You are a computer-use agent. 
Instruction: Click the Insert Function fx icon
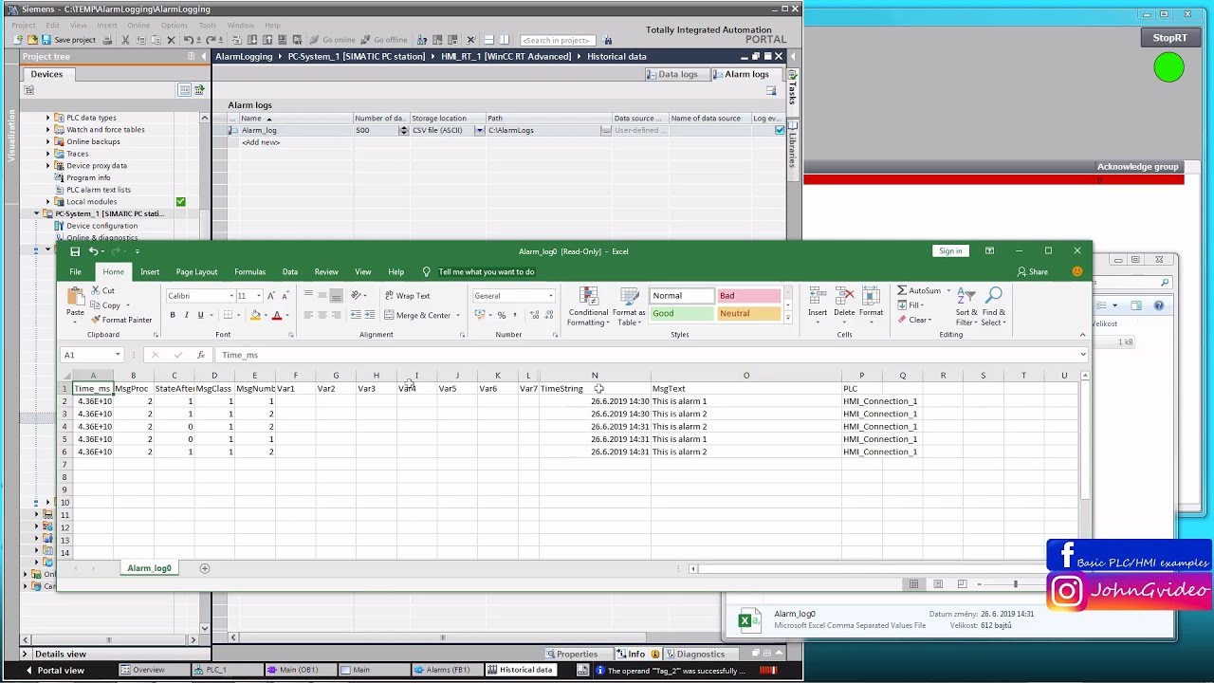(200, 355)
